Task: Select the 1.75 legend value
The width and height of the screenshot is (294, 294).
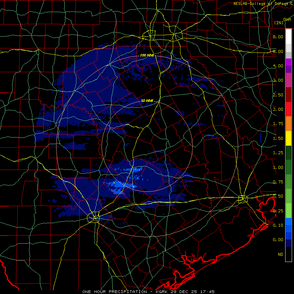Action: [x=278, y=124]
